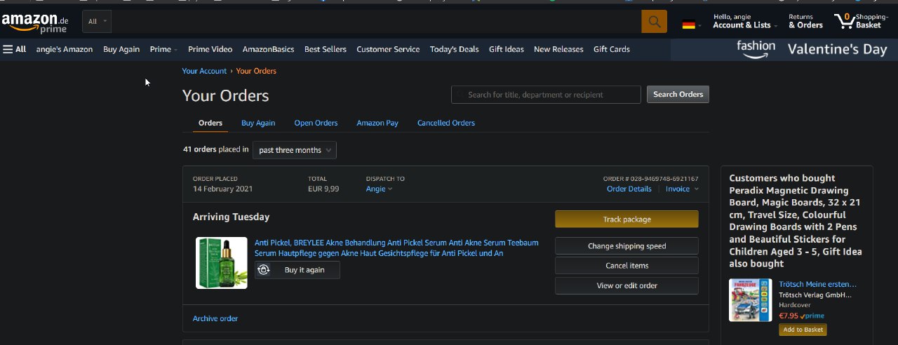This screenshot has width=898, height=345.
Task: Click the German flag language icon
Action: pyautogui.click(x=689, y=25)
